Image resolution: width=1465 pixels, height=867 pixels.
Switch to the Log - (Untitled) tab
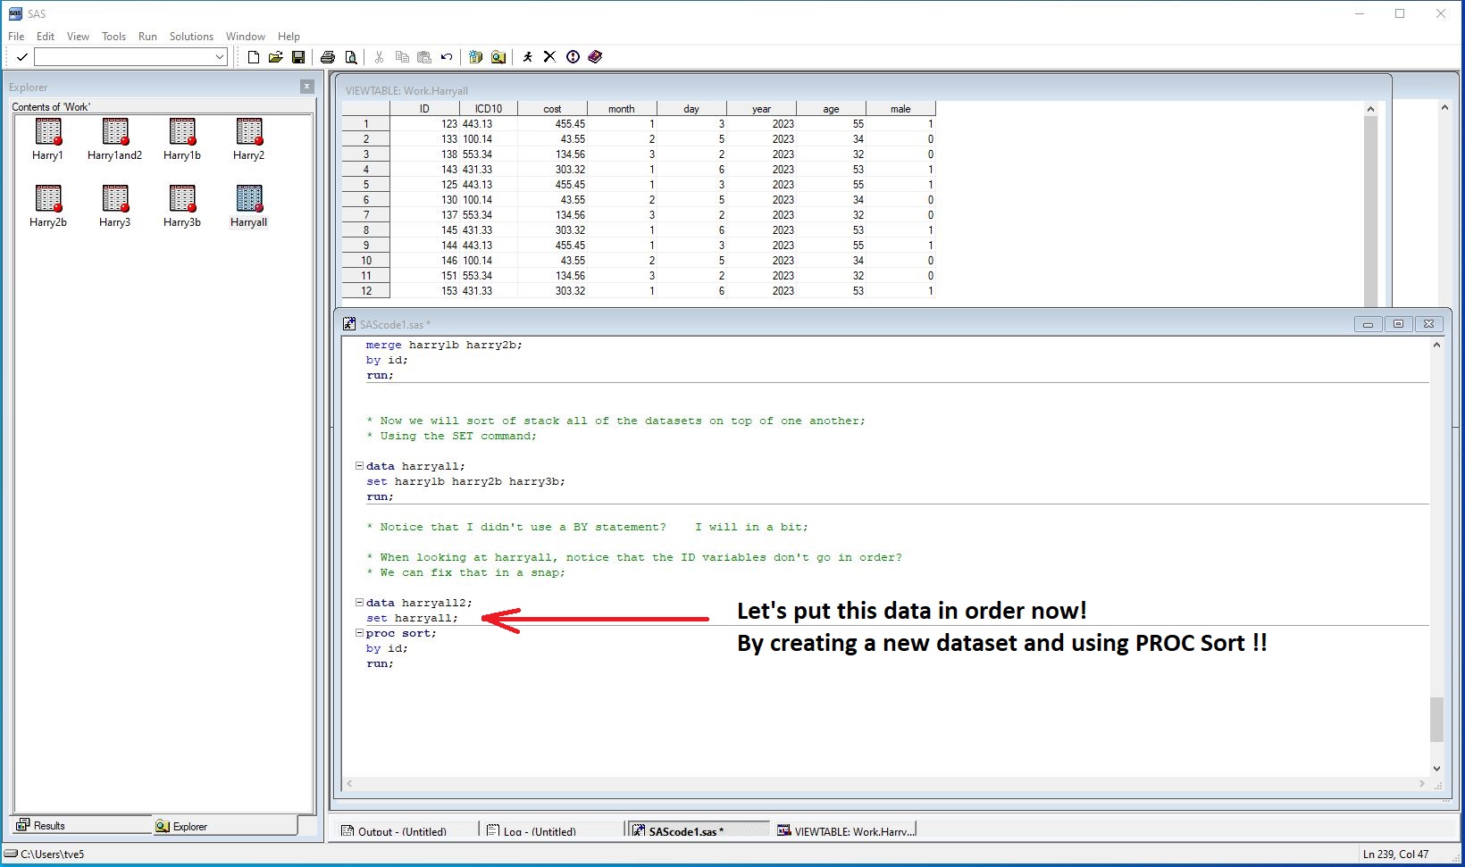[x=539, y=831]
